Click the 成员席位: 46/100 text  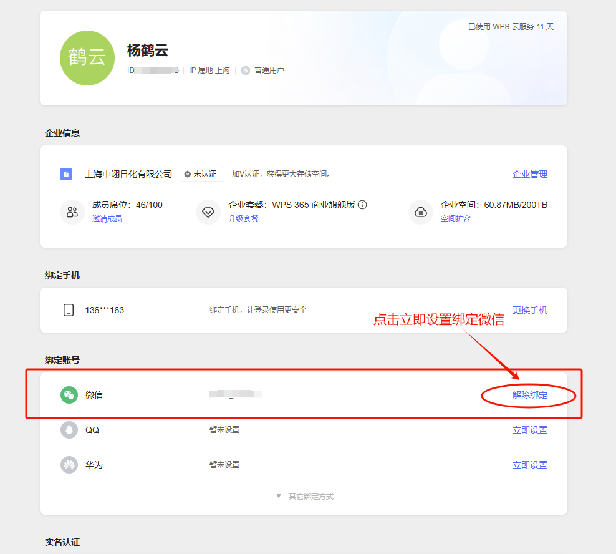[127, 205]
